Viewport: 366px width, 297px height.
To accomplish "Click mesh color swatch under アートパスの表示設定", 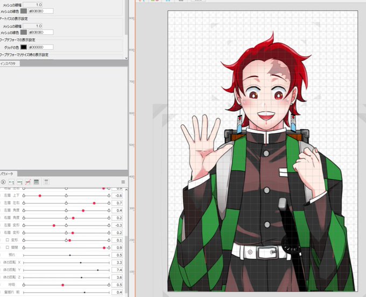I will [x=24, y=32].
